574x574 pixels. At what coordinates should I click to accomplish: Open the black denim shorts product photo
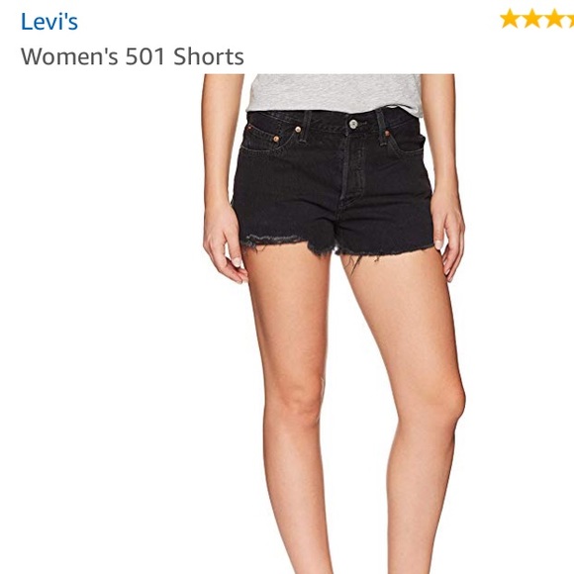(x=334, y=324)
